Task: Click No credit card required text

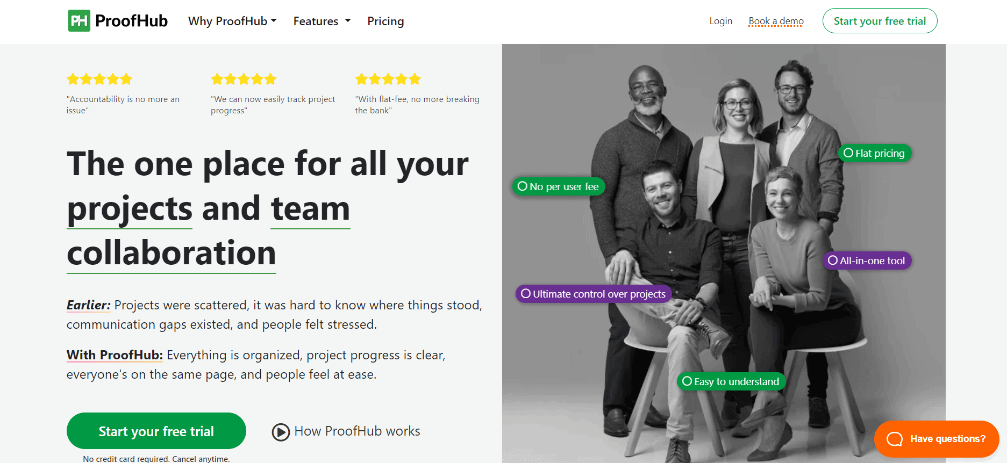Action: 156,459
